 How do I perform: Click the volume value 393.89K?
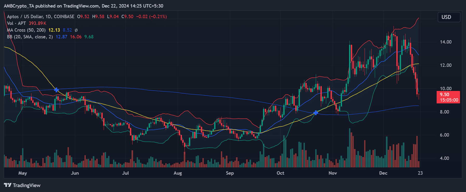tap(37, 23)
